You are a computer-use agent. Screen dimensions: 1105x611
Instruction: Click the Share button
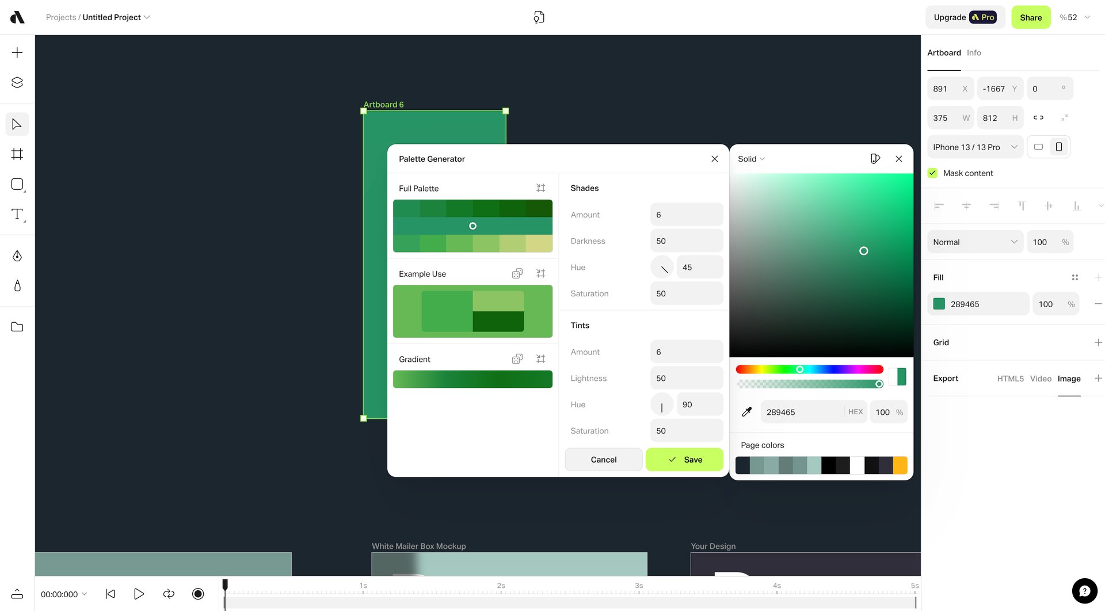pos(1030,17)
